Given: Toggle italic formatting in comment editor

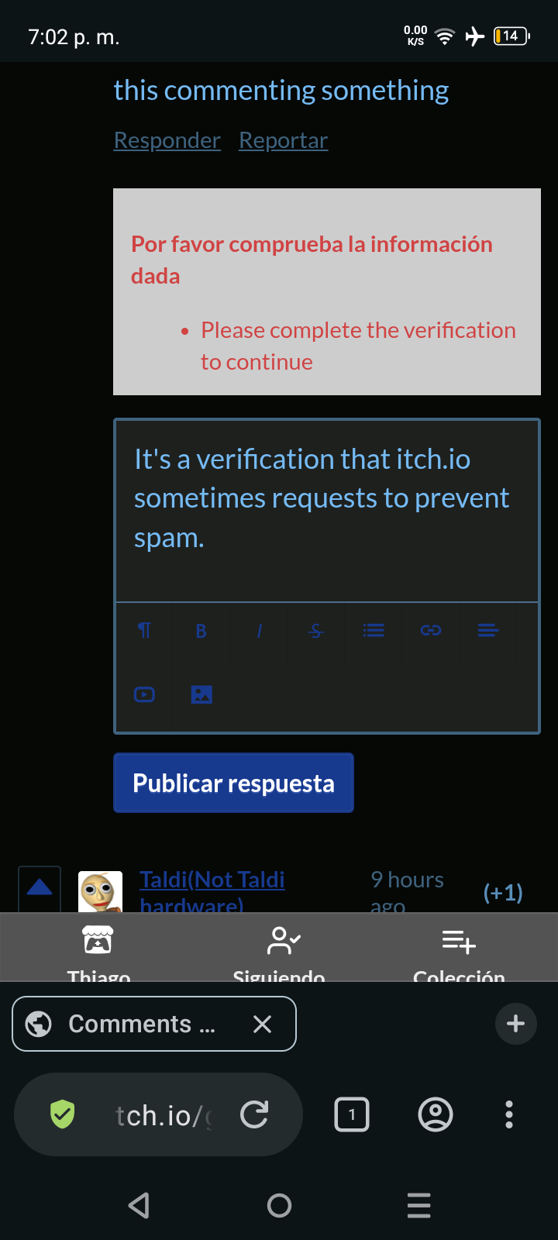Looking at the screenshot, I should [x=259, y=631].
